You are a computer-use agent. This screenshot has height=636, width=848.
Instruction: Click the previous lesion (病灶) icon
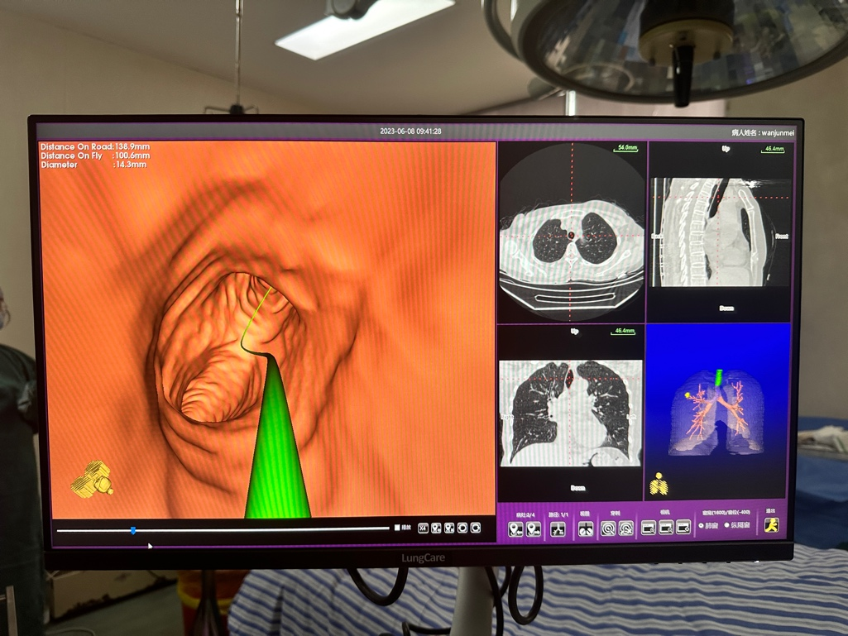[515, 528]
